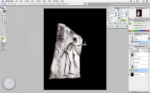Click the All Caps button in Character panel

[x=114, y=23]
